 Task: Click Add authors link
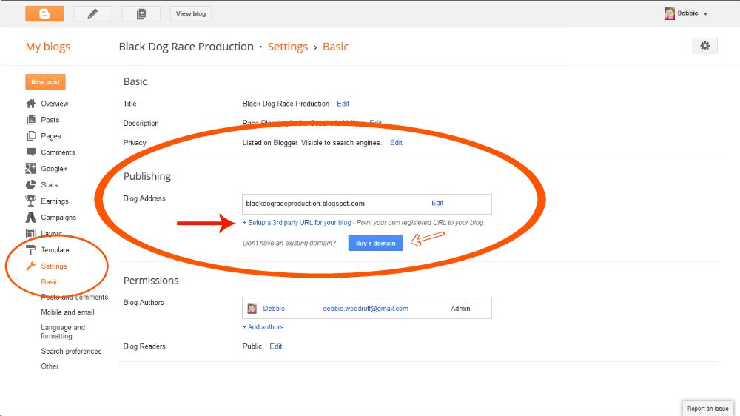click(x=263, y=326)
